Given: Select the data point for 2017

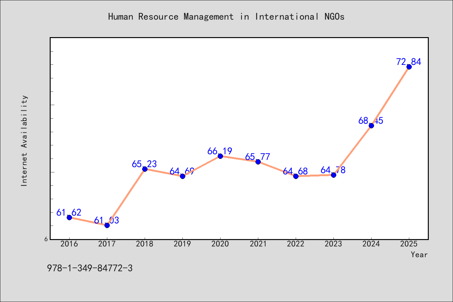Looking at the screenshot, I should coord(107,225).
